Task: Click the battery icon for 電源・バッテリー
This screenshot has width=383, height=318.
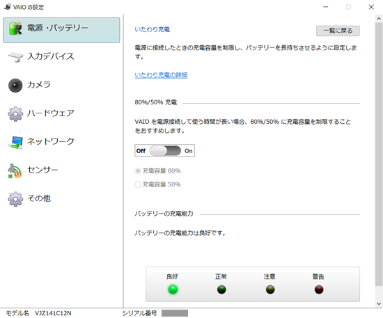Action: [x=15, y=29]
